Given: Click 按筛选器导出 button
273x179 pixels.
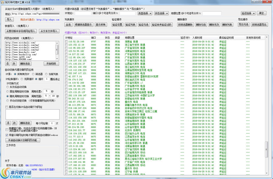Looking at the screenshot, I should [x=259, y=25].
